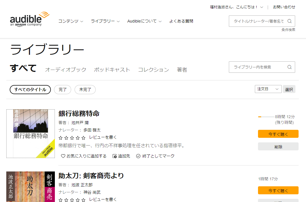Switch to the オーディオブック tab
Screen dimensions: 306x202
pos(66,70)
